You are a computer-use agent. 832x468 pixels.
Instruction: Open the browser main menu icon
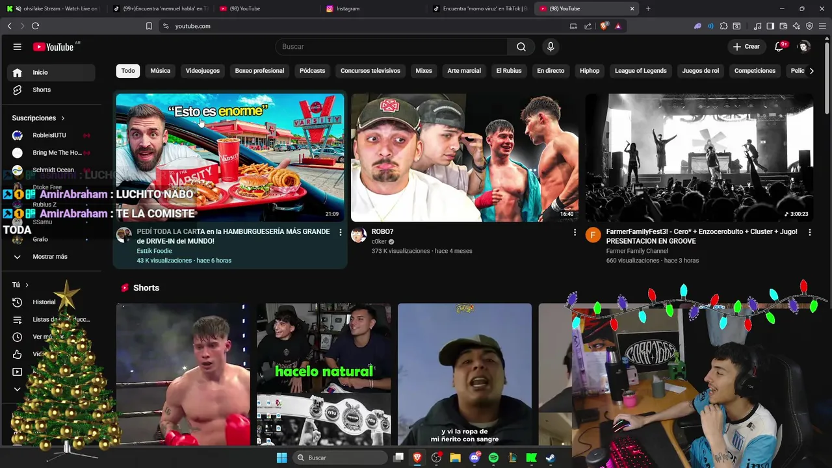[822, 26]
